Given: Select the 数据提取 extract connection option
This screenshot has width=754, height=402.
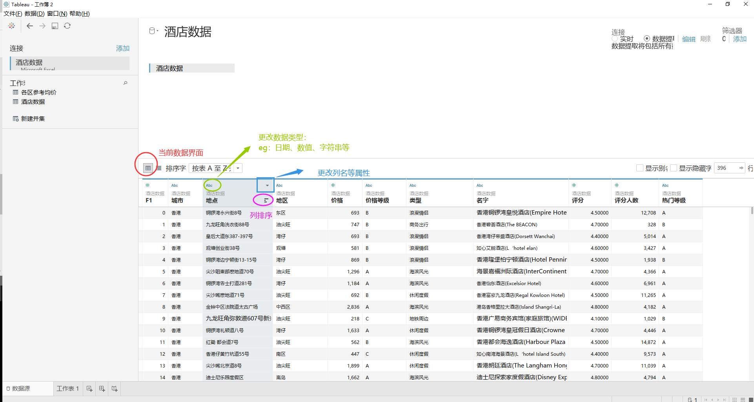Looking at the screenshot, I should tap(647, 38).
